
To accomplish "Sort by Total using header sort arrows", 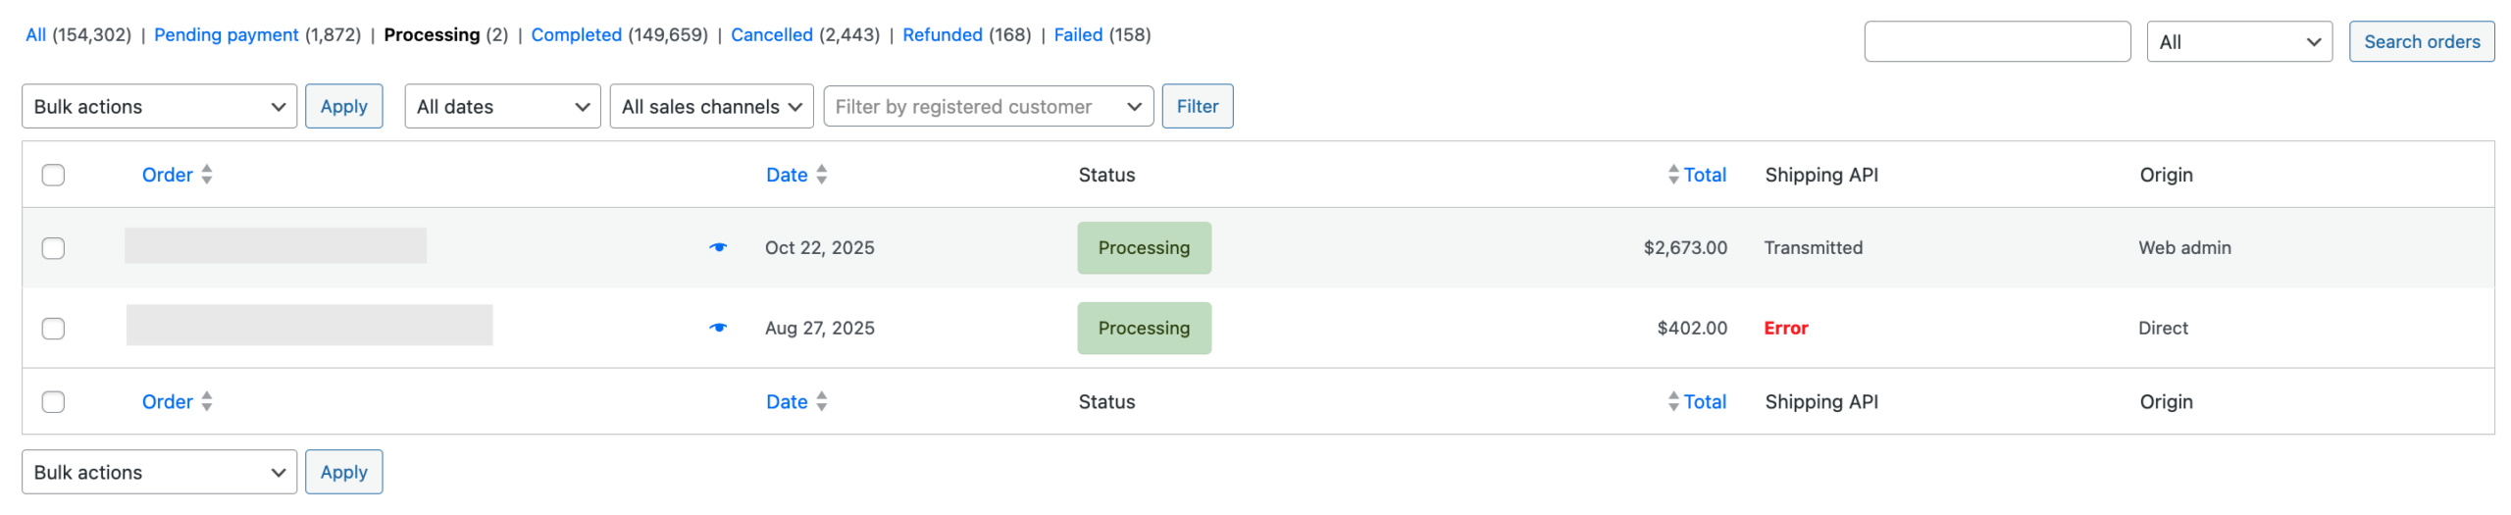I will (x=1672, y=175).
